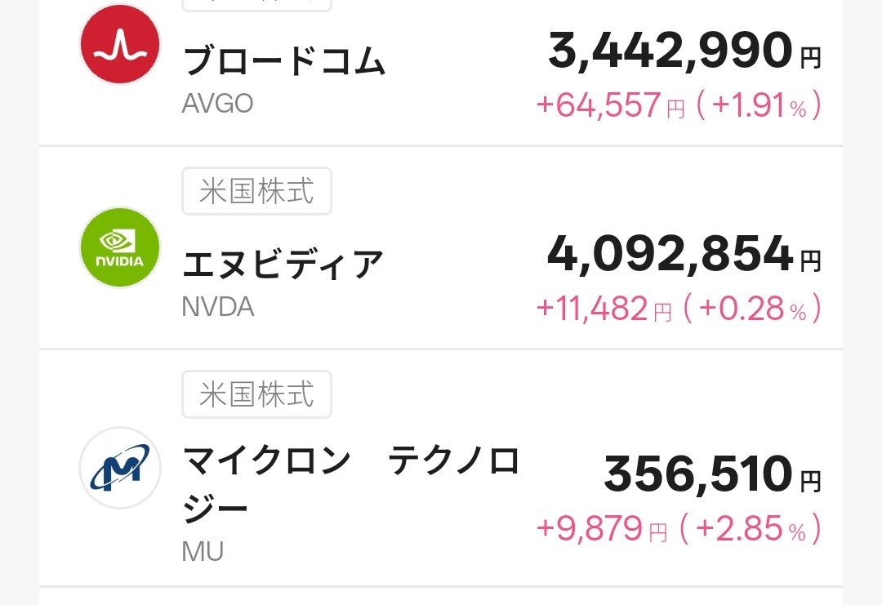The width and height of the screenshot is (882, 605).
Task: Select the AVGO ticker symbol
Action: 218,104
